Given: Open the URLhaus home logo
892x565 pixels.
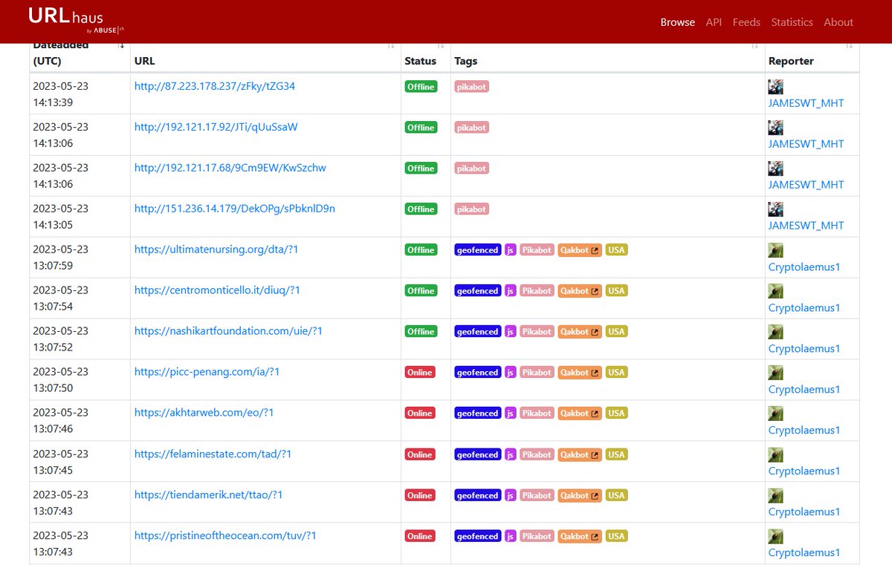Looking at the screenshot, I should [x=76, y=20].
